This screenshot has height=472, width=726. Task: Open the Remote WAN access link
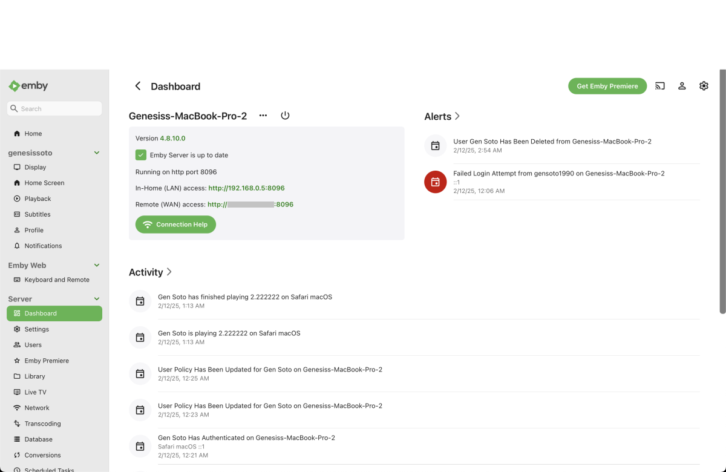tap(250, 205)
